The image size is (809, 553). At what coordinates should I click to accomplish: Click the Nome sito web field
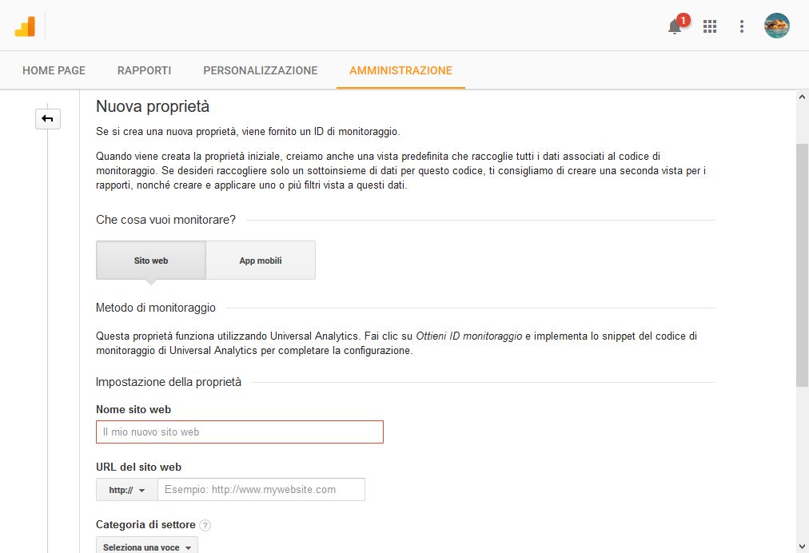click(240, 432)
